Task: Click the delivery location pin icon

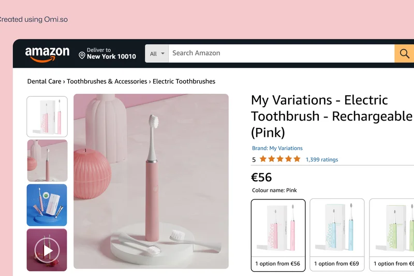Action: [x=82, y=55]
